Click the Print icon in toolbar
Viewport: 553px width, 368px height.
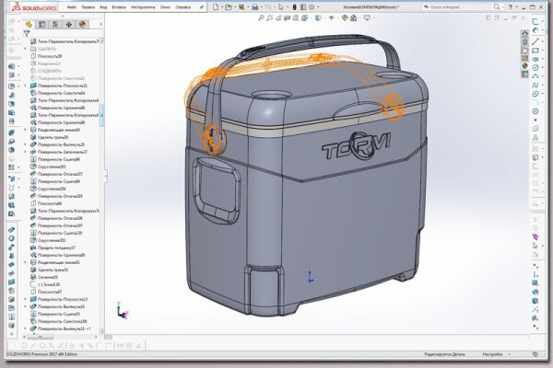pyautogui.click(x=255, y=6)
